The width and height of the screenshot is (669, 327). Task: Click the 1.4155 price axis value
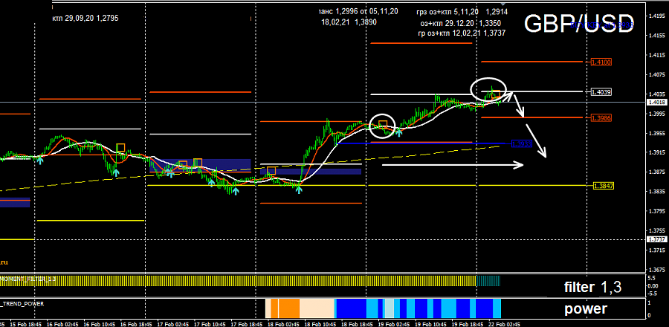coord(657,36)
